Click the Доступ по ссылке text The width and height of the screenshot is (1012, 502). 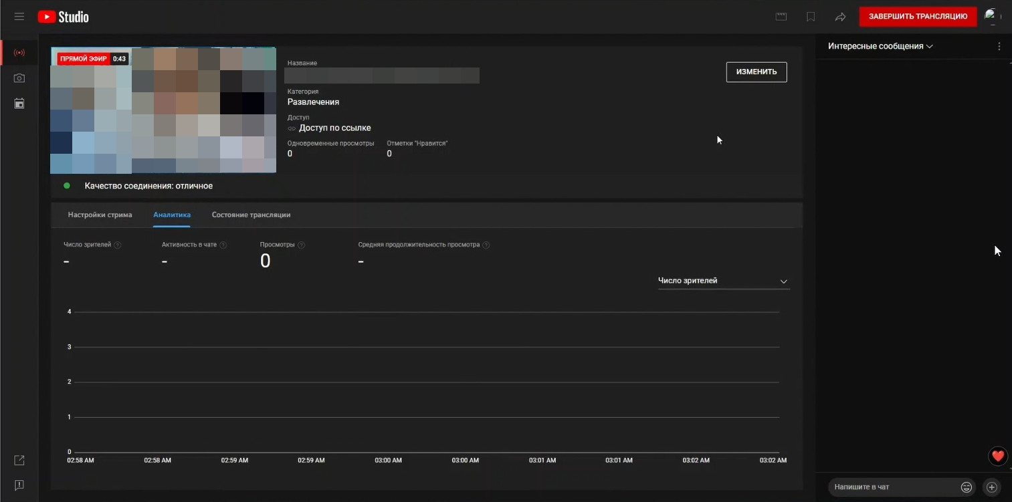click(335, 128)
